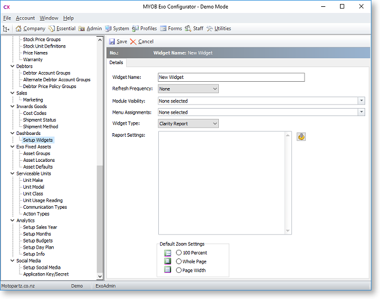
Task: Click the tree panel scrollbar thumb
Action: (x=100, y=219)
